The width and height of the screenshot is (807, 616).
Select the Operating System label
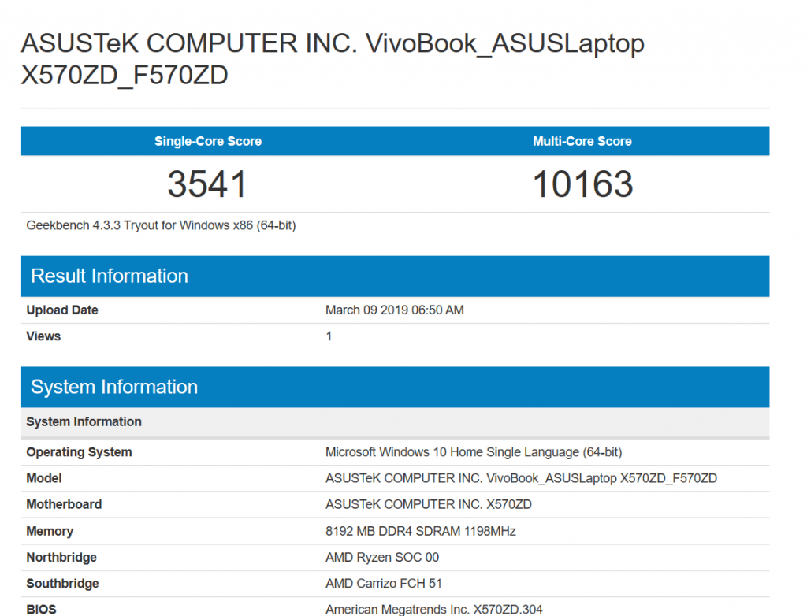[80, 452]
